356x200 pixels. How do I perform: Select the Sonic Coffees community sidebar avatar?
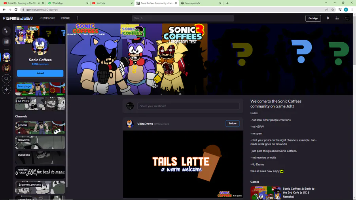tap(6, 57)
